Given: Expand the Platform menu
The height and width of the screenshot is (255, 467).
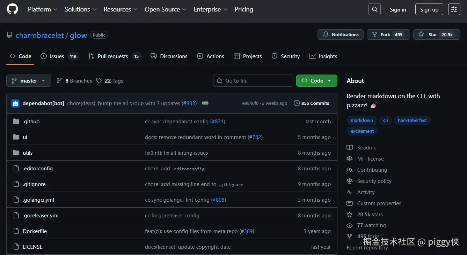Looking at the screenshot, I should (43, 9).
